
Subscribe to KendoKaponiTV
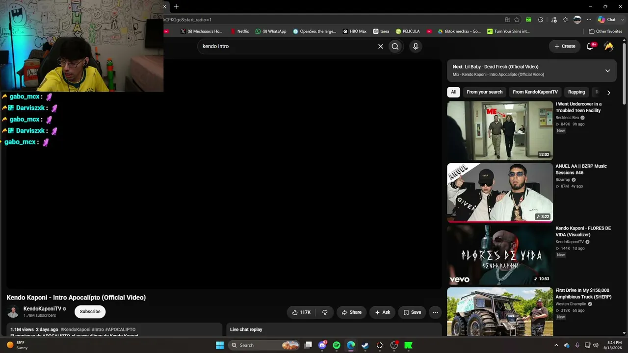90,312
